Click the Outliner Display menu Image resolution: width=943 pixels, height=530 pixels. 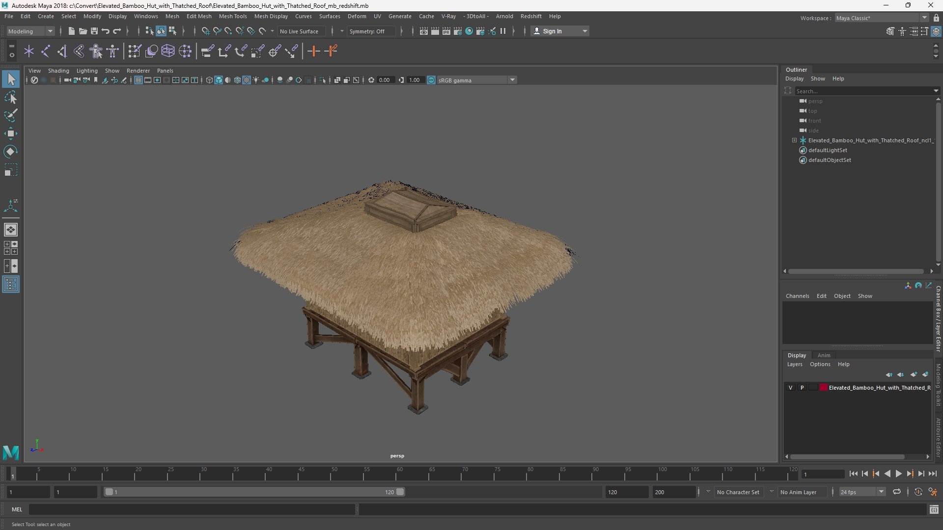point(794,79)
